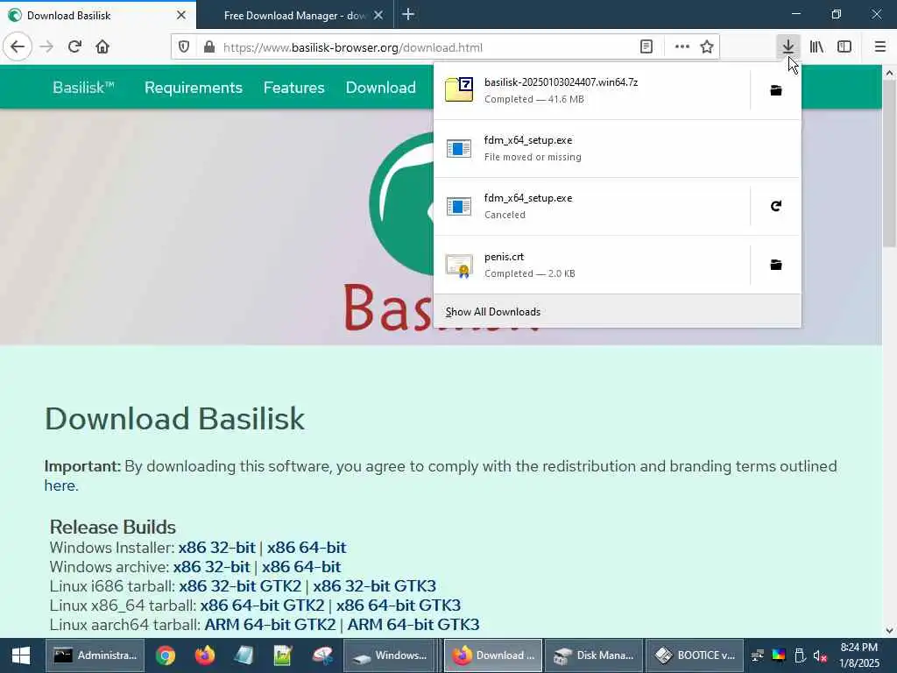The height and width of the screenshot is (673, 897).
Task: Launch Chrome from taskbar
Action: 166,655
